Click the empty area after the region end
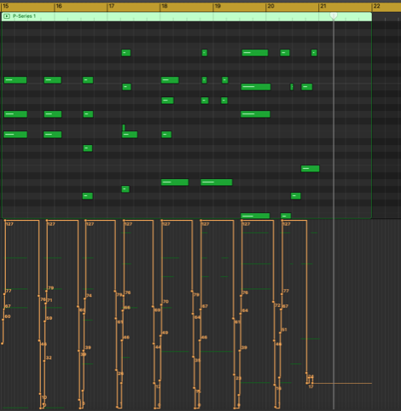 click(x=386, y=119)
